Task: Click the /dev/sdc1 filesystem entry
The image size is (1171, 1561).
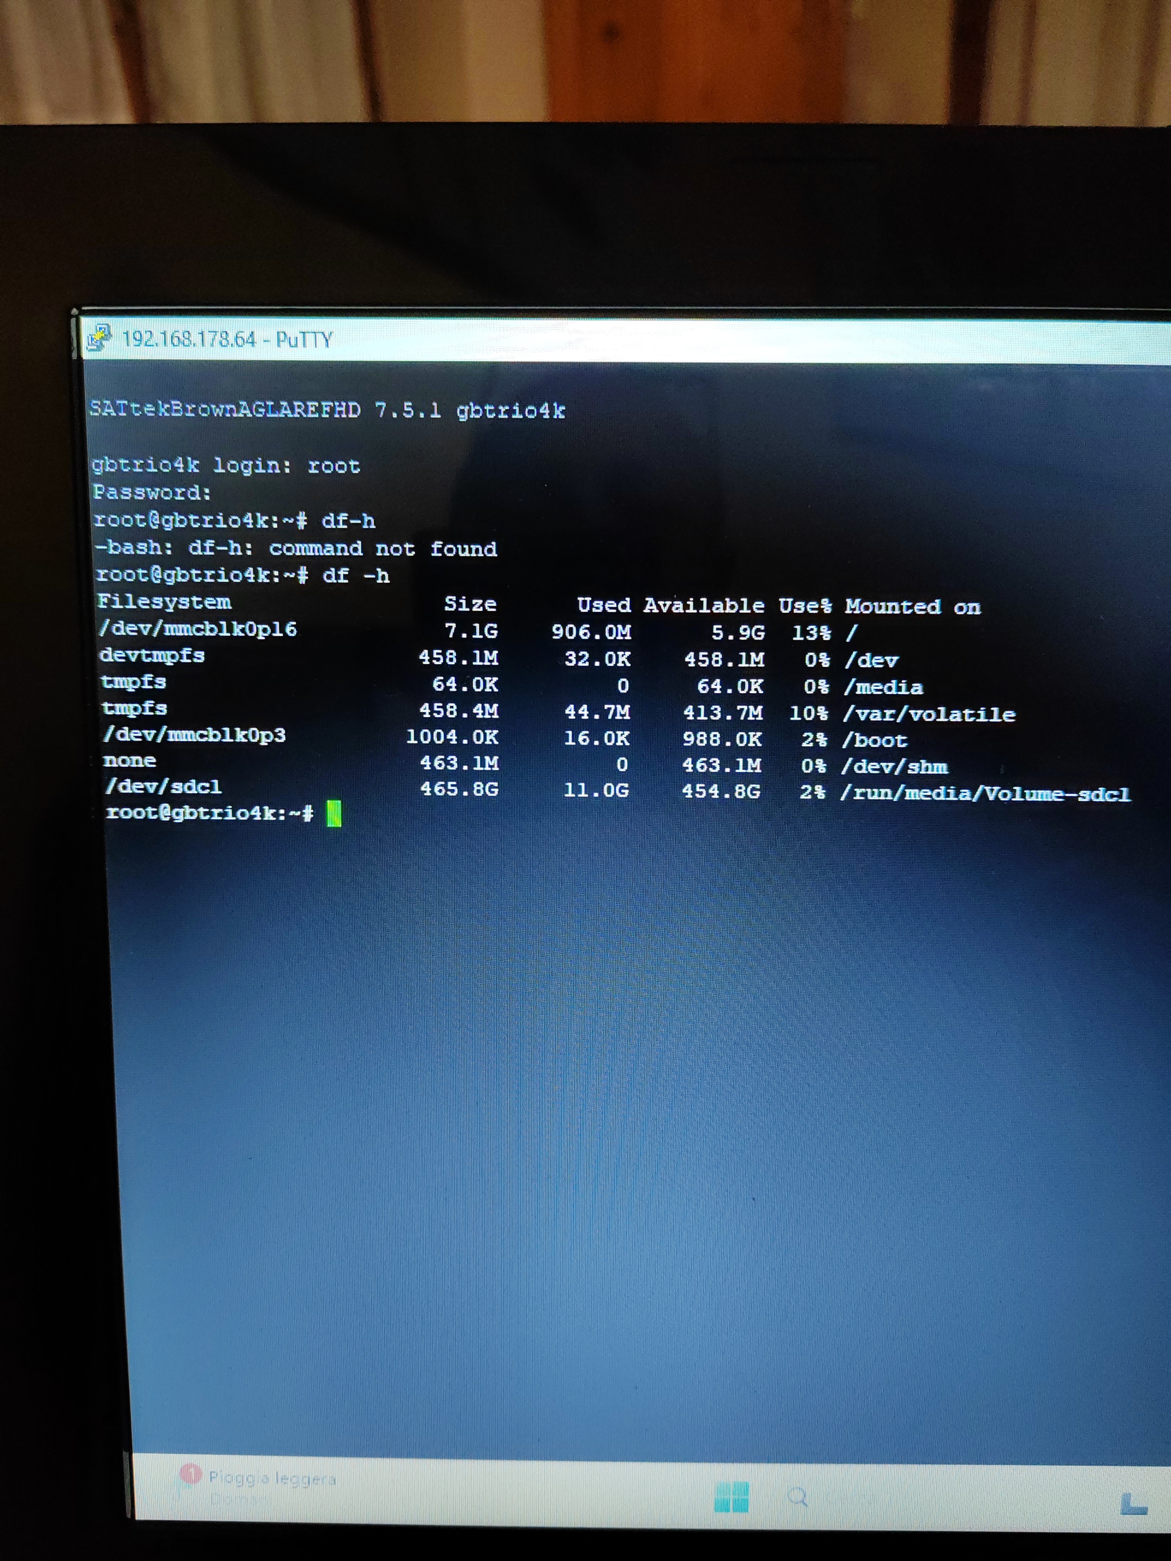Action: point(163,786)
